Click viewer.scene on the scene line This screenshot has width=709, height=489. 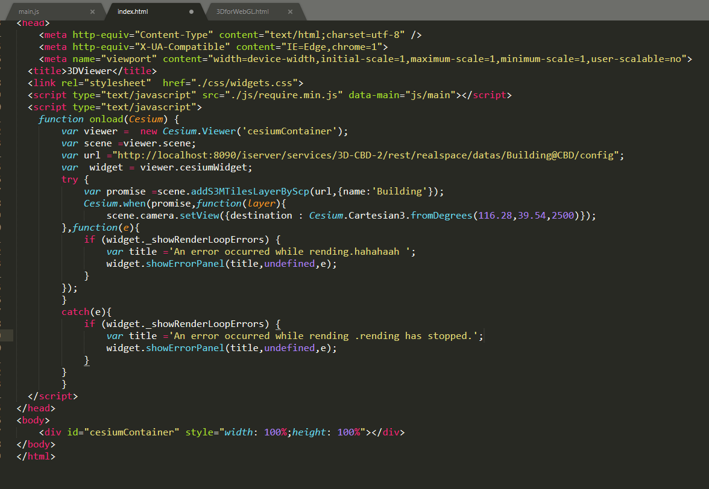click(157, 143)
